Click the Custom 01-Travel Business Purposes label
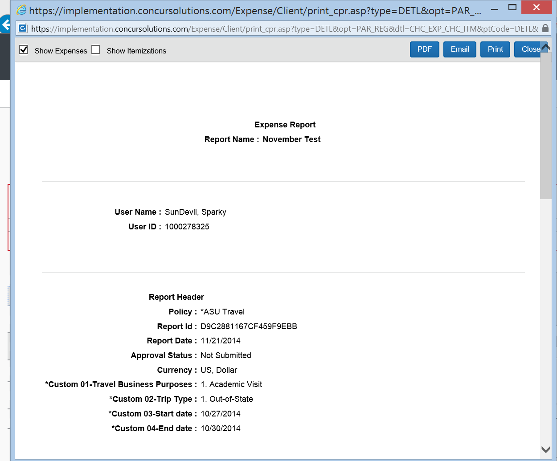 [x=121, y=384]
